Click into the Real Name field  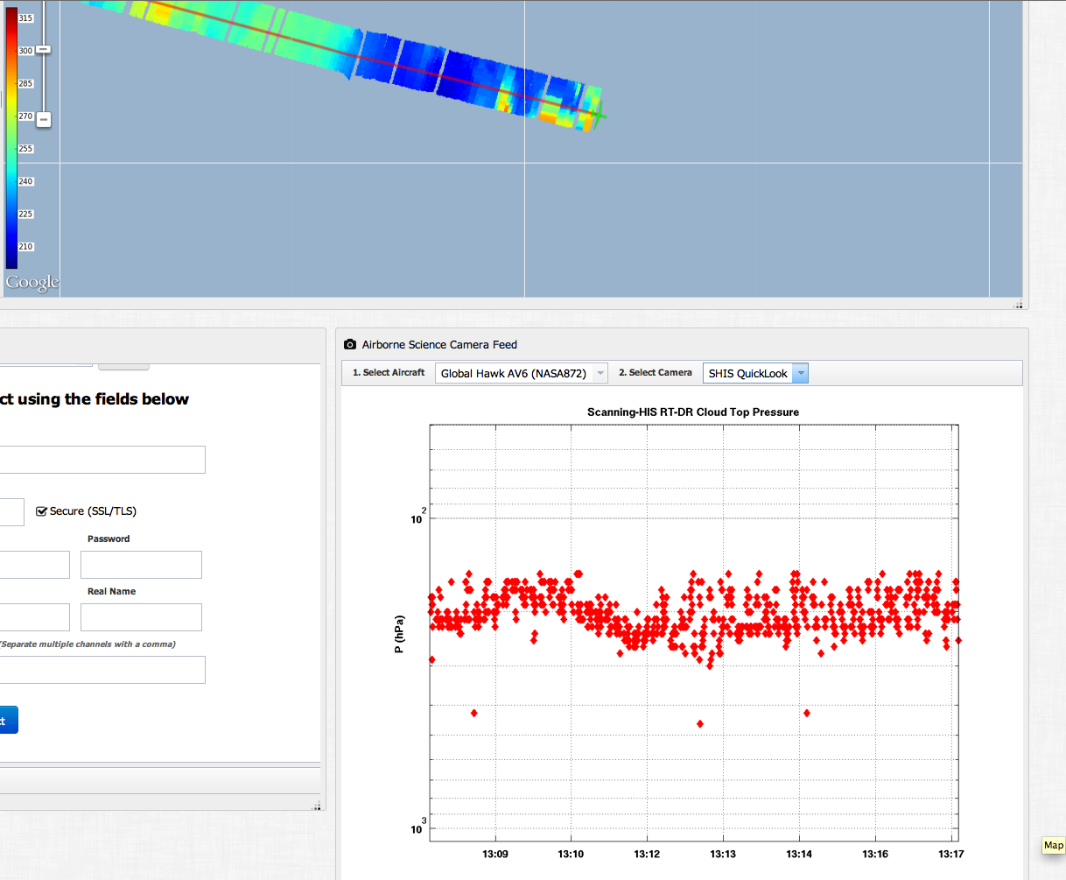(141, 617)
